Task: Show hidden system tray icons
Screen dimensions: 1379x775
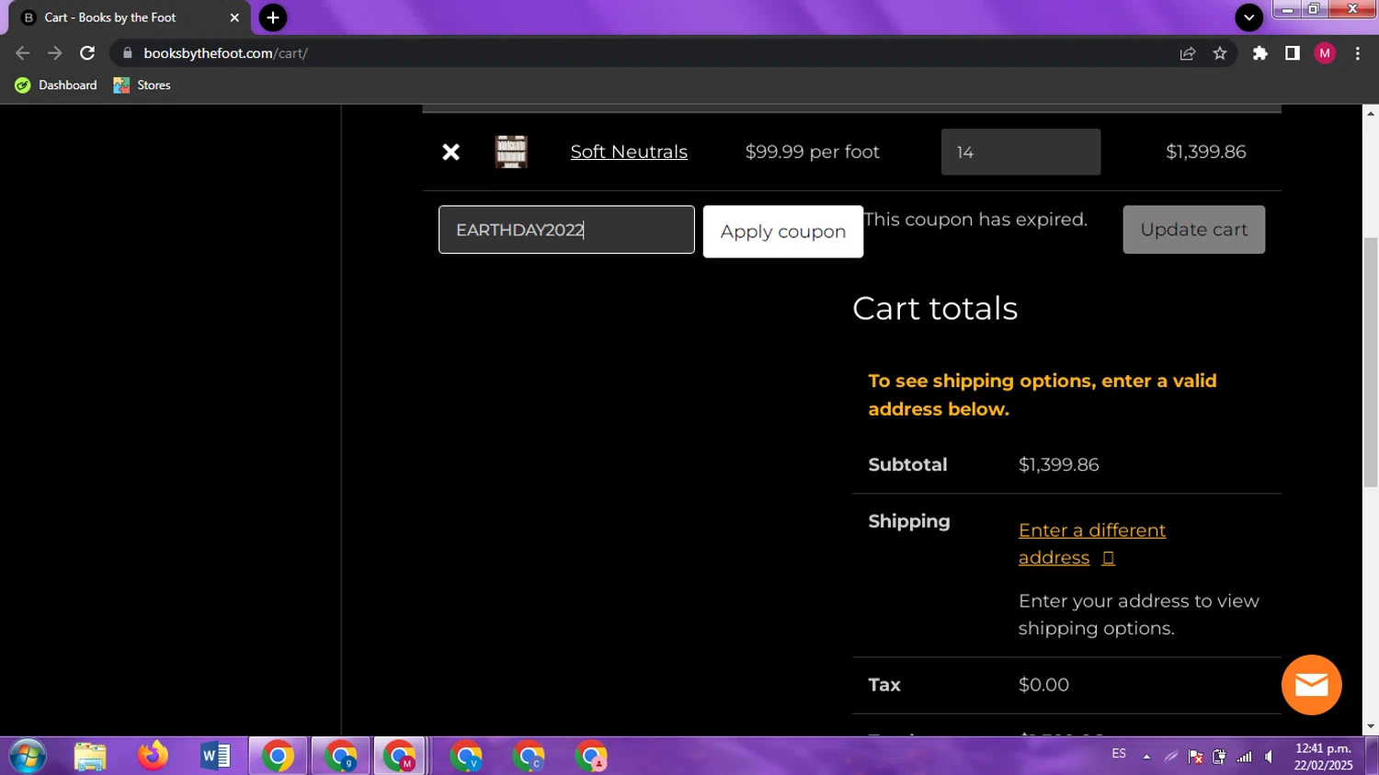Action: [1146, 757]
